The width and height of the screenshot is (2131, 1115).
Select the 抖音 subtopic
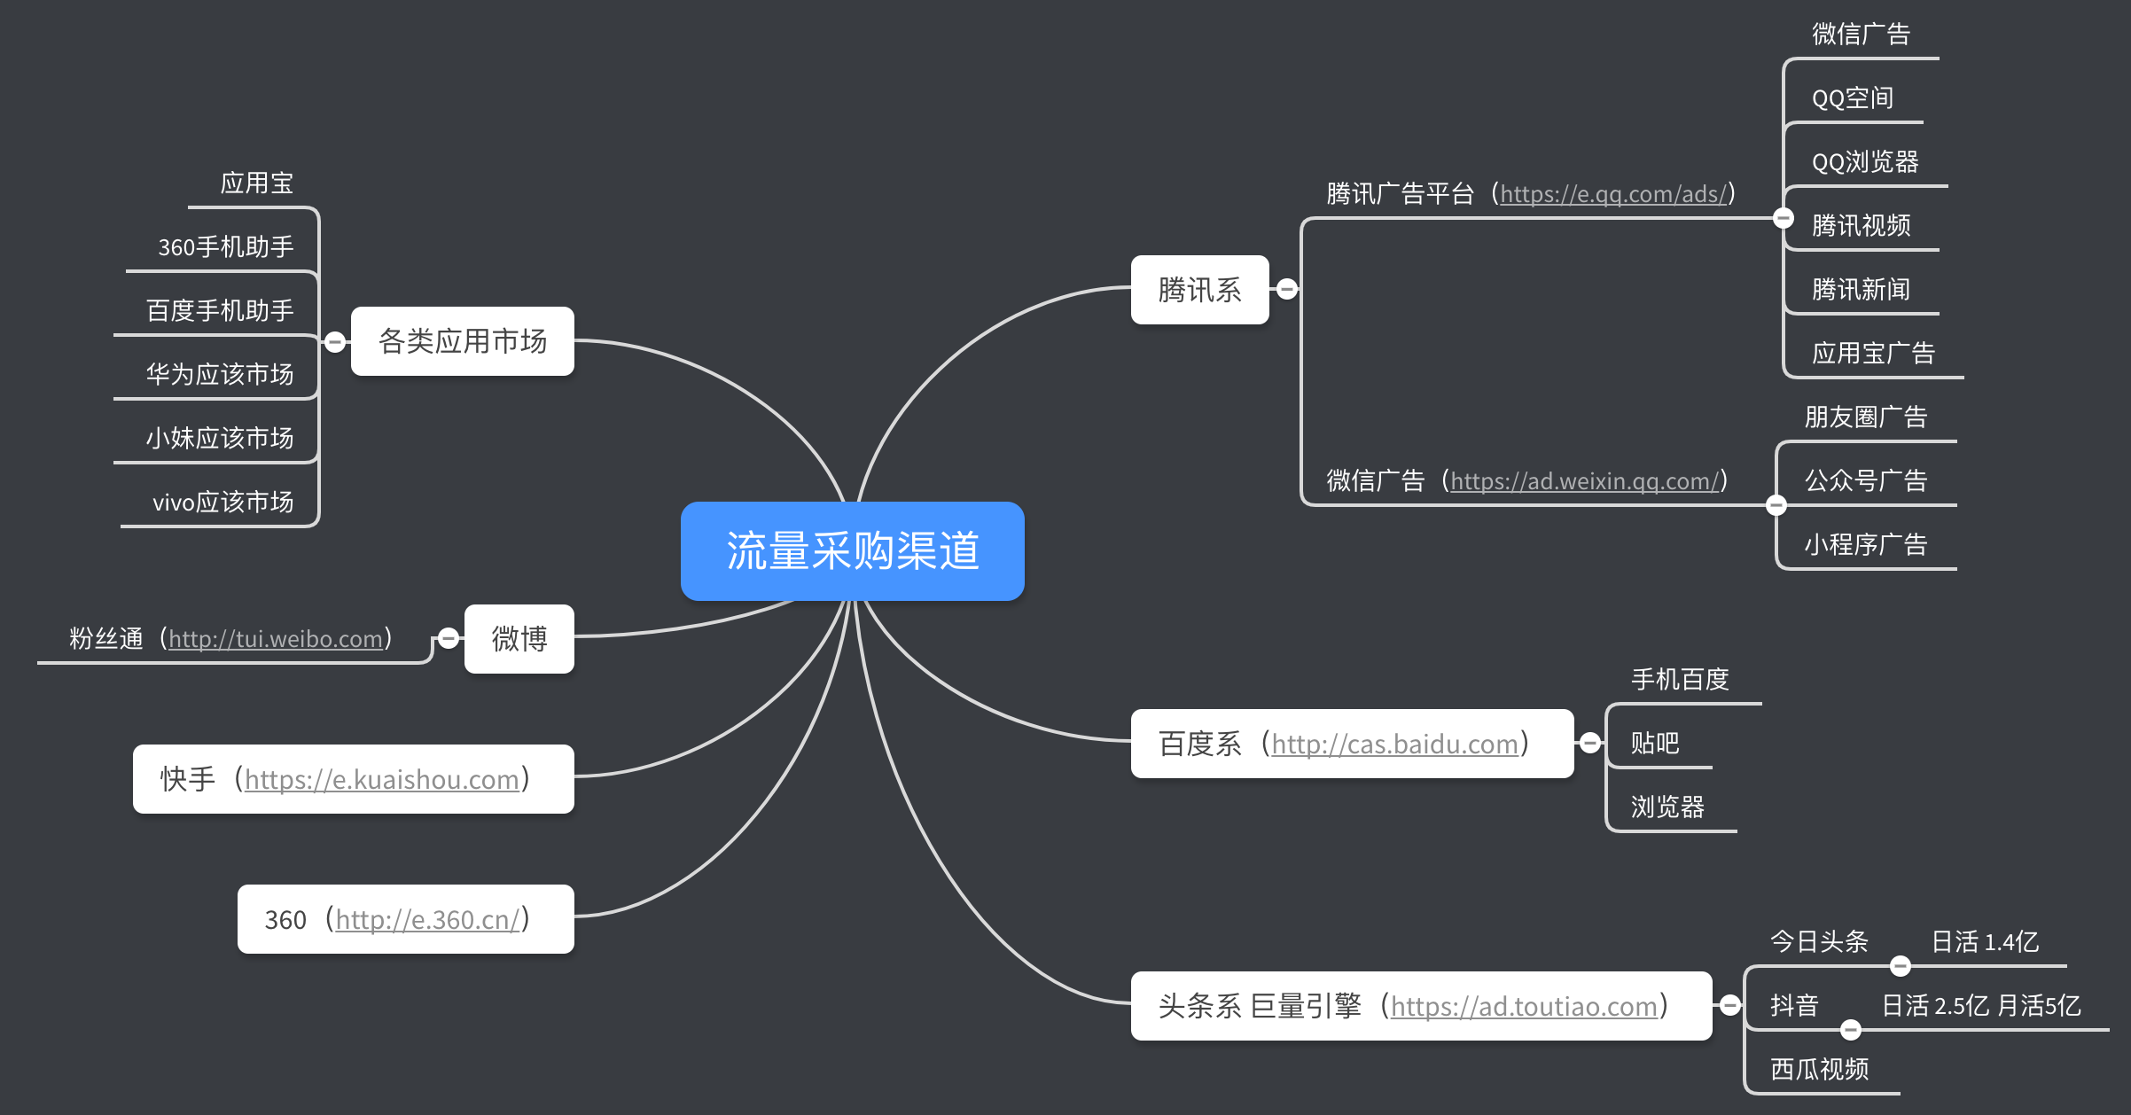pos(1794,1006)
